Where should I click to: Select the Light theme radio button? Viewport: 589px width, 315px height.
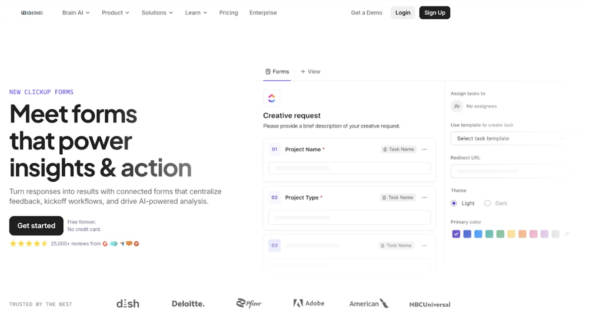[x=454, y=203]
